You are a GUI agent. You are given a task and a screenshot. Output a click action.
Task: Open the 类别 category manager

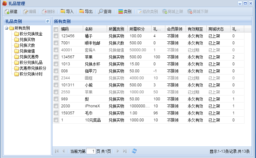coord(125,11)
